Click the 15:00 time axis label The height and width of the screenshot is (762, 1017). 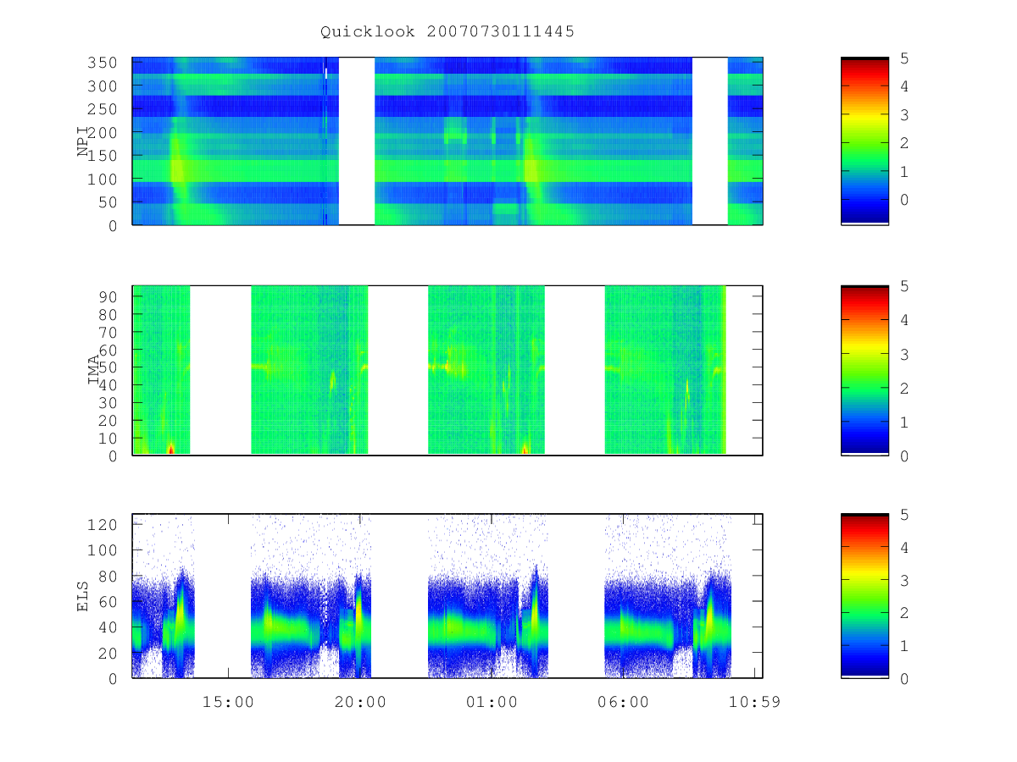228,702
